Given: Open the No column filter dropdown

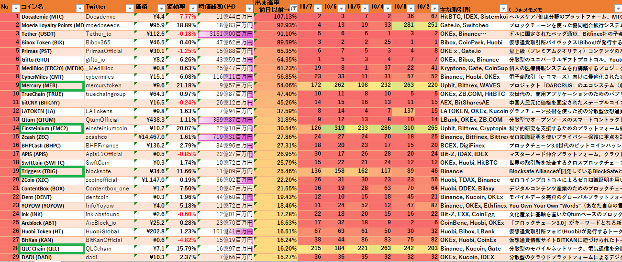Looking at the screenshot, I should [x=15, y=8].
